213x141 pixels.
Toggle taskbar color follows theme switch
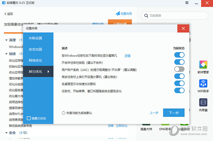tap(179, 91)
